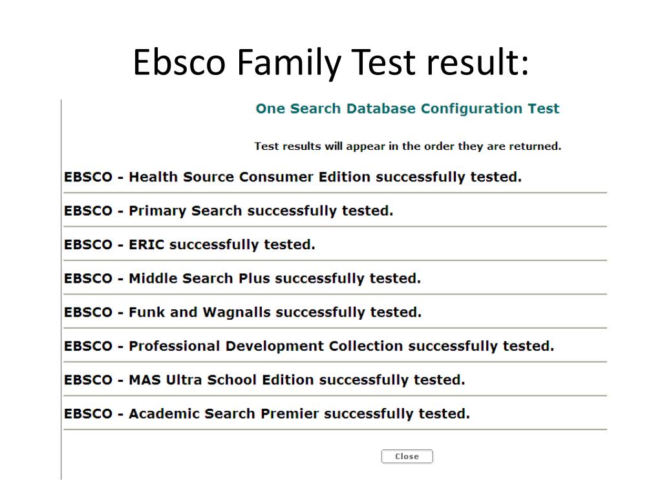Click the divider line under Health Source row
This screenshot has height=496, width=662.
tap(336, 192)
